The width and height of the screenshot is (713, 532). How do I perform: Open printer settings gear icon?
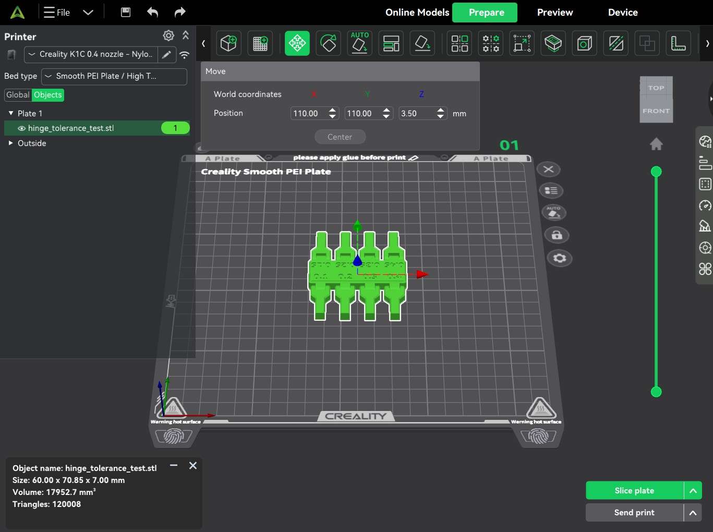click(x=168, y=35)
